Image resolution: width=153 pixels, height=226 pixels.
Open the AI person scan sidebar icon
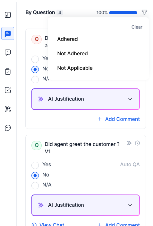[x=8, y=109]
